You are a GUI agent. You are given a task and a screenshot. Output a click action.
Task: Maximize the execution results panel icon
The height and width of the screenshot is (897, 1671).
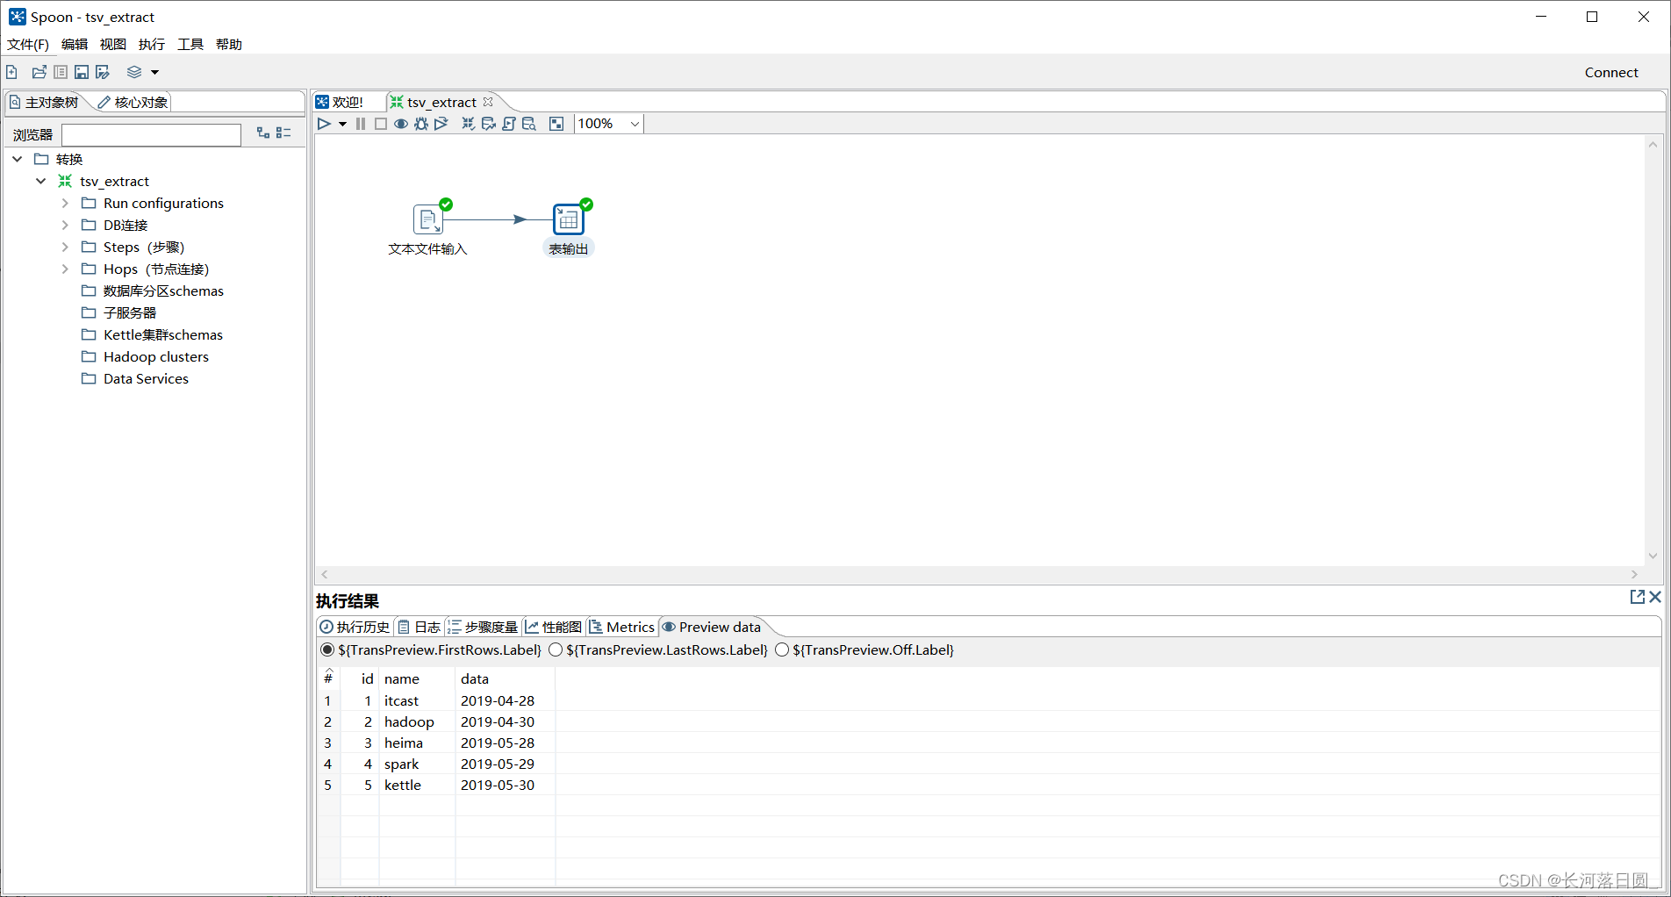pyautogui.click(x=1638, y=597)
